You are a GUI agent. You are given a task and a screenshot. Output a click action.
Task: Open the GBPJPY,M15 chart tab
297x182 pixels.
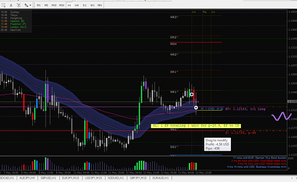[138, 178]
